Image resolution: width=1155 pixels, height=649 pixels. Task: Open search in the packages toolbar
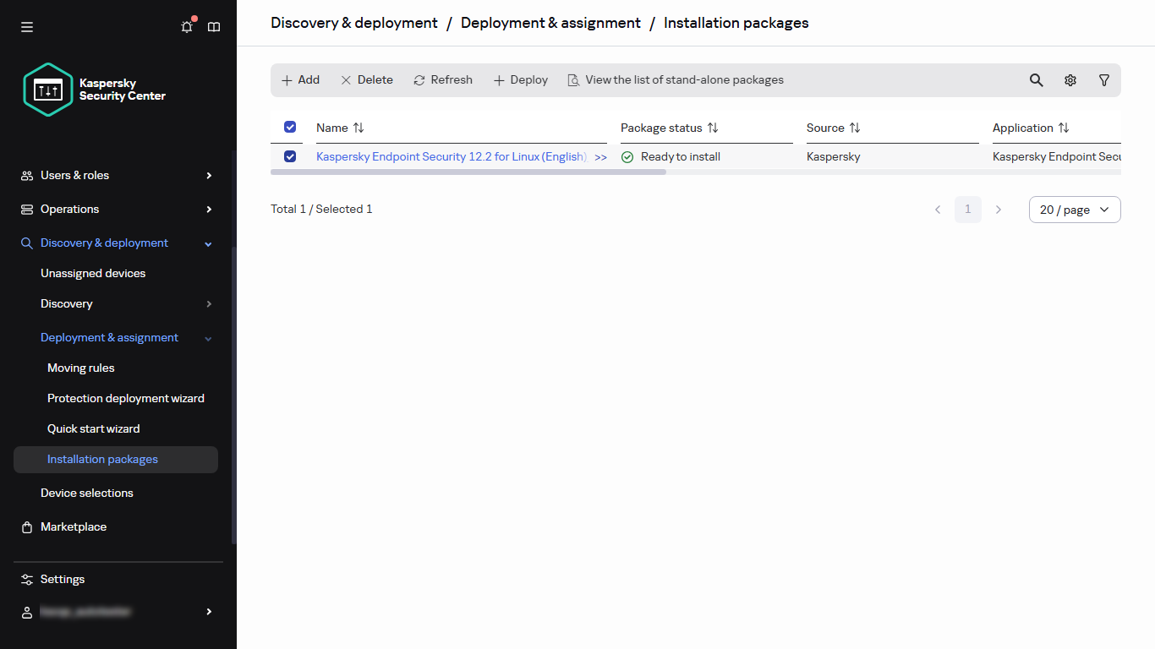point(1036,79)
